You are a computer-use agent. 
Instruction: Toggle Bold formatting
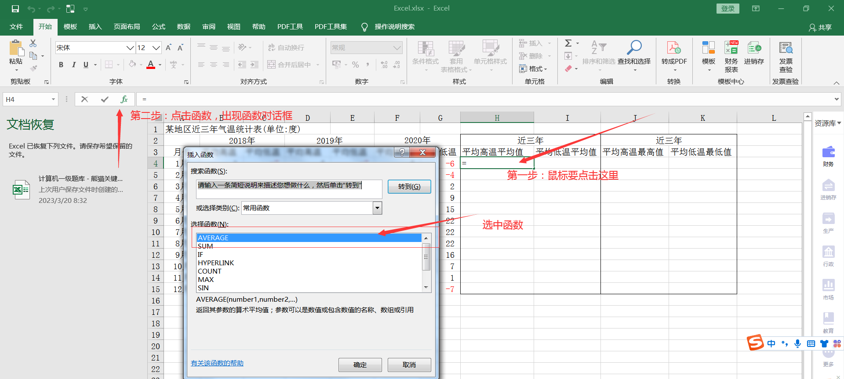click(x=61, y=65)
